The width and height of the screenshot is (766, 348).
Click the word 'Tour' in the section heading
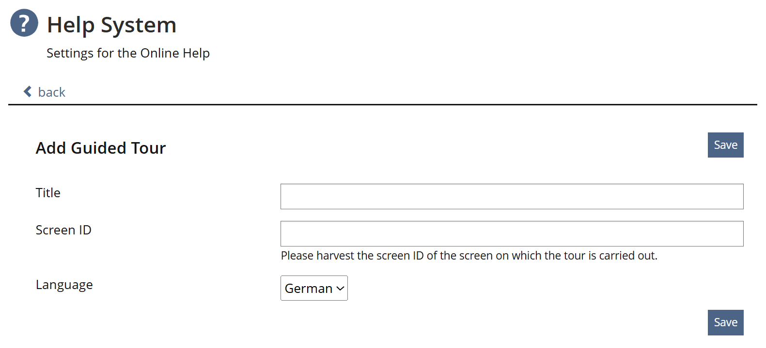[x=150, y=148]
